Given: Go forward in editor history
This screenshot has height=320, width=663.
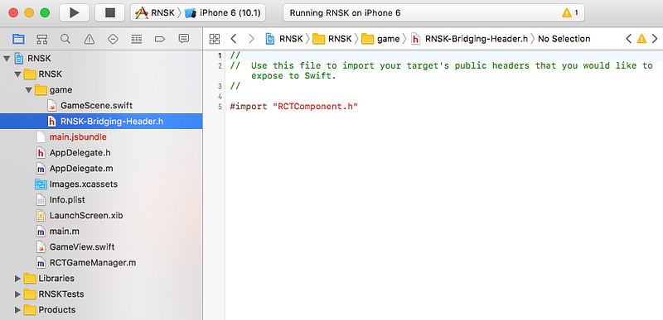Looking at the screenshot, I should [252, 39].
